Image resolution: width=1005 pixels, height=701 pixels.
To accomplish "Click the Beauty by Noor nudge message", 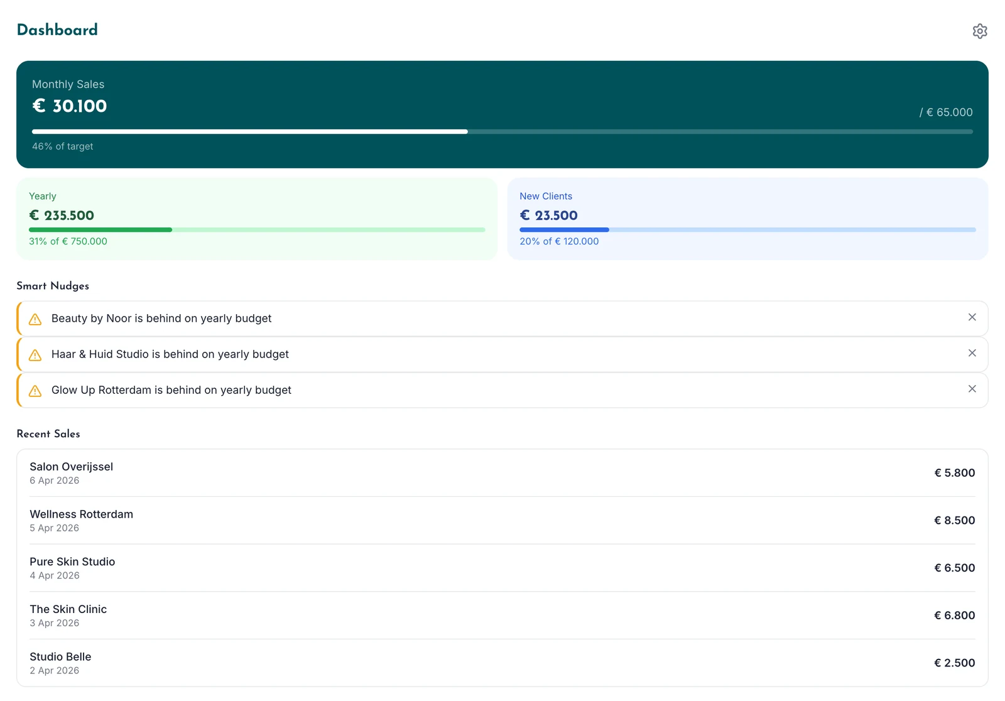I will pyautogui.click(x=161, y=318).
